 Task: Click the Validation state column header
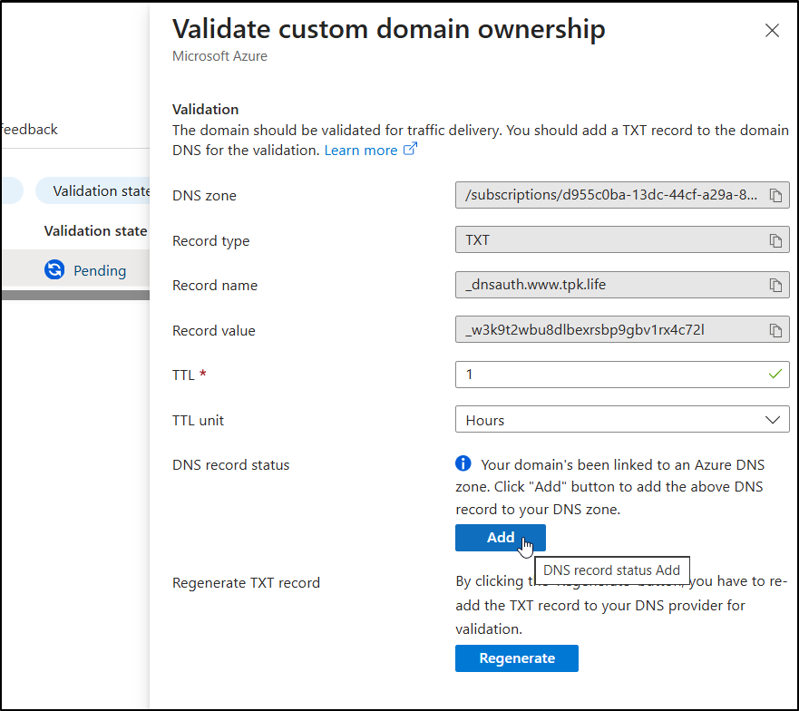click(x=95, y=231)
